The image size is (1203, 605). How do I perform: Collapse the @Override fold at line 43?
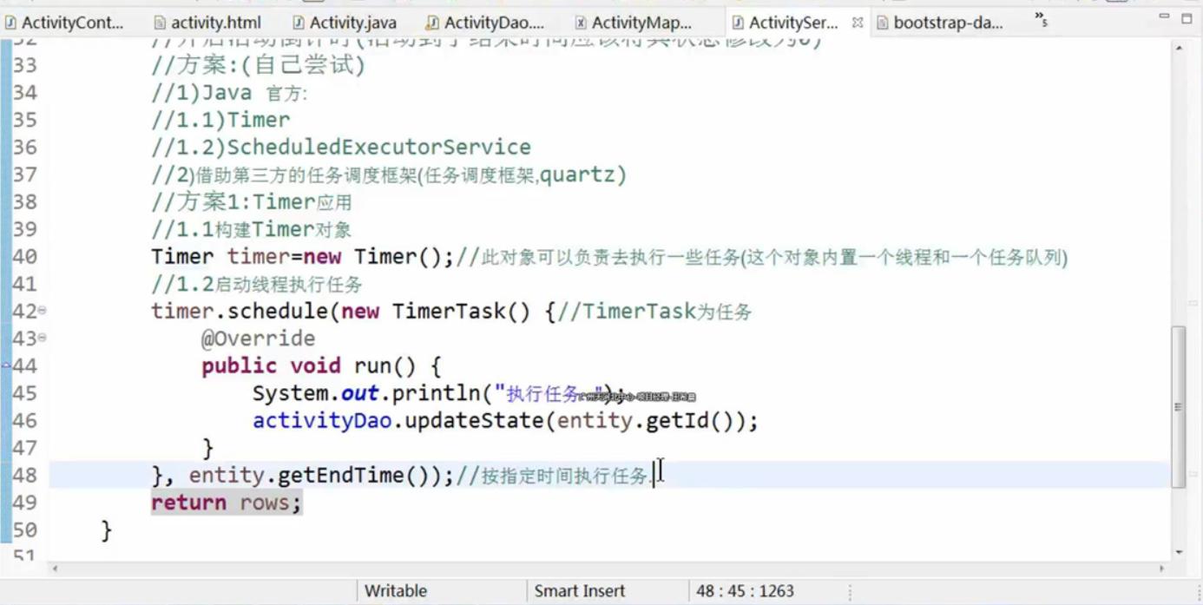43,338
